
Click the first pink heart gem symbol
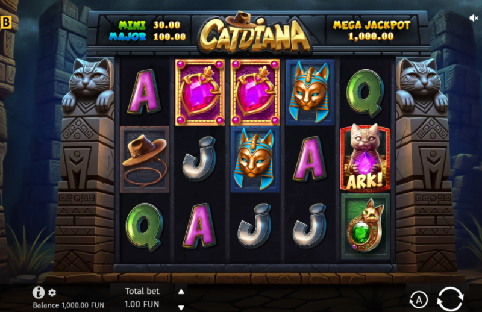click(x=200, y=92)
